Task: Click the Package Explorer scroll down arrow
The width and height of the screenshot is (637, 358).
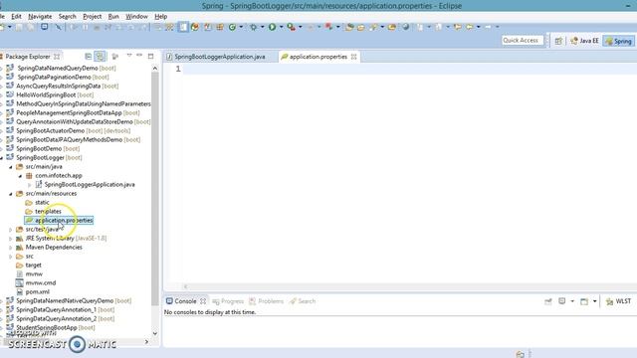Action: [155, 333]
